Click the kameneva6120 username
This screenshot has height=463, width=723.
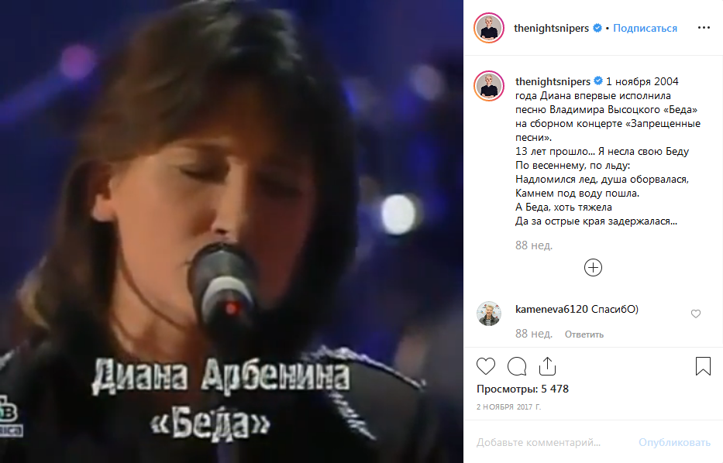click(x=552, y=309)
